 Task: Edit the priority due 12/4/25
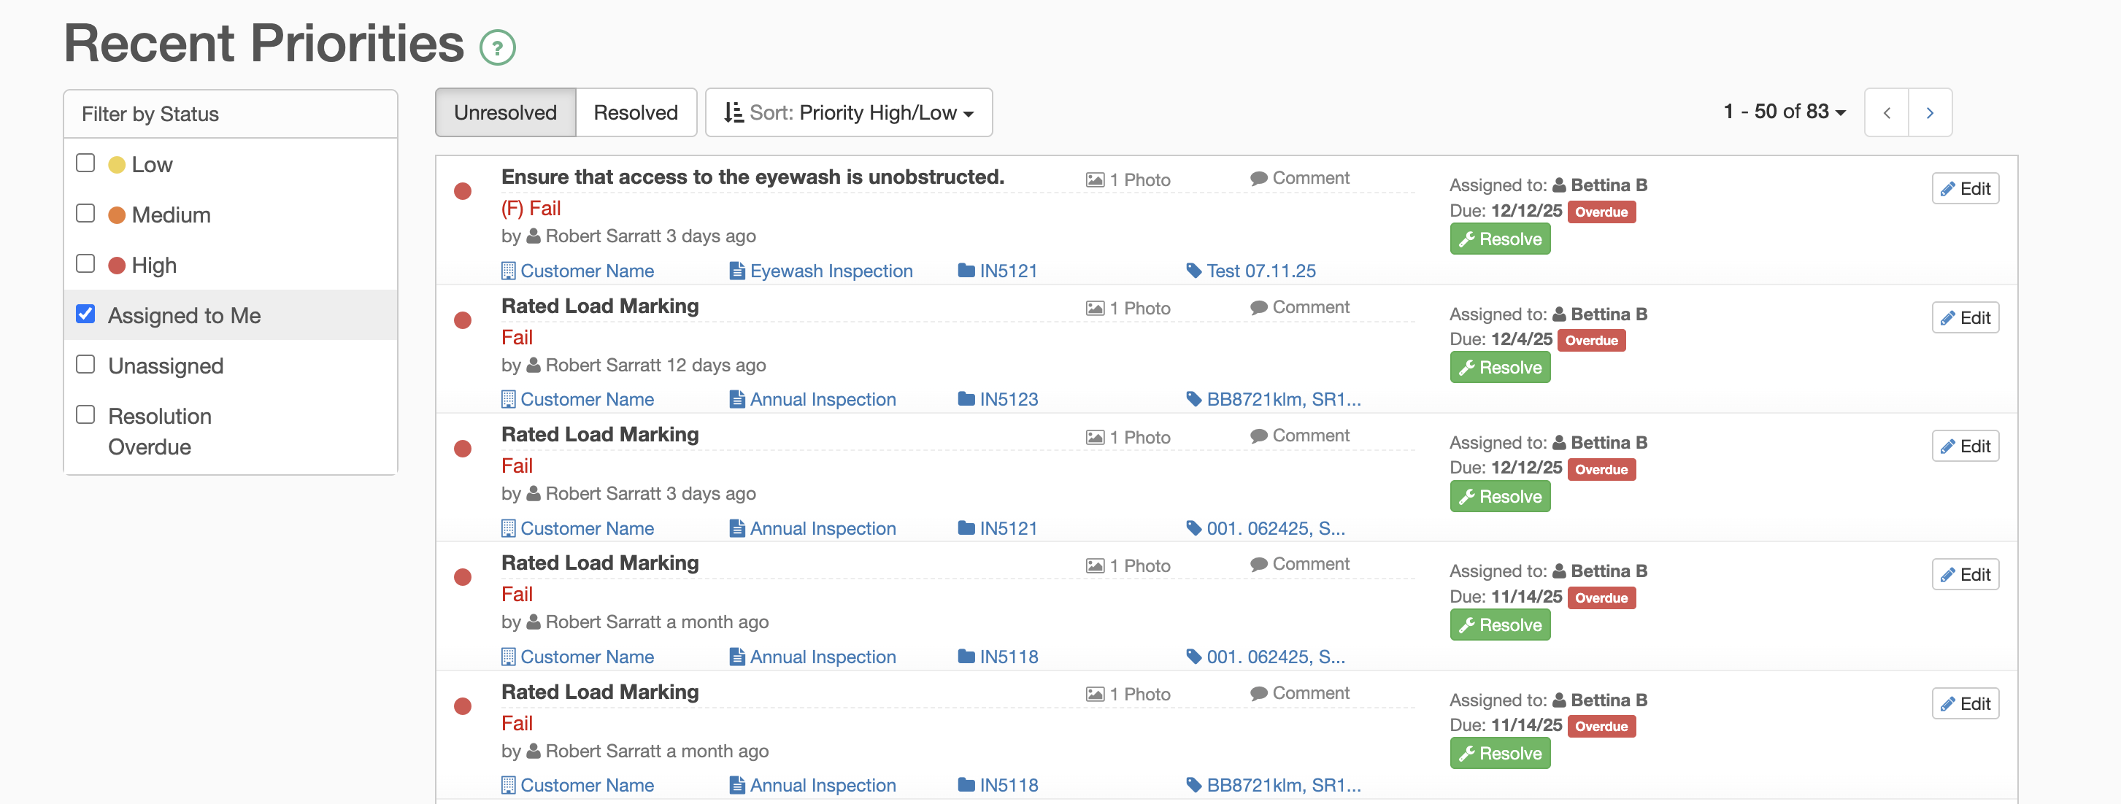tap(1965, 317)
